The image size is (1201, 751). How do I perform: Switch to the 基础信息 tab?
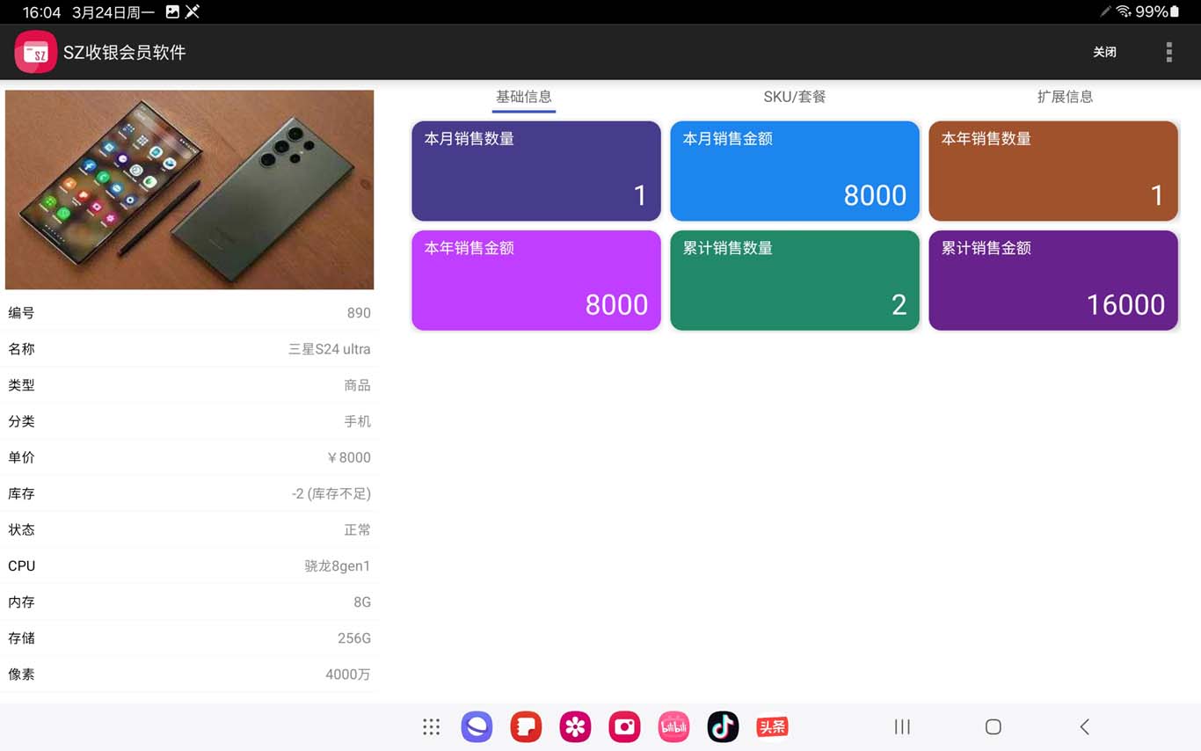(524, 97)
